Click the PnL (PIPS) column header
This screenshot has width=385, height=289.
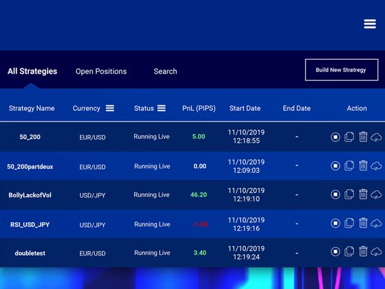(x=198, y=108)
